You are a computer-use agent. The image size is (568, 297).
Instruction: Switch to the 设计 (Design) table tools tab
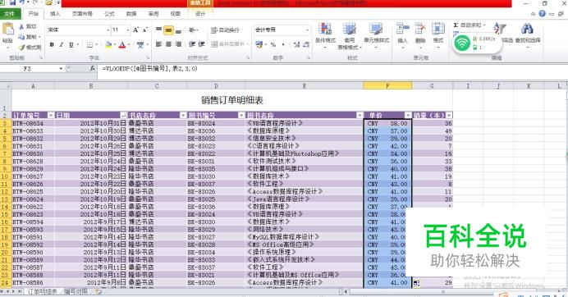click(200, 14)
